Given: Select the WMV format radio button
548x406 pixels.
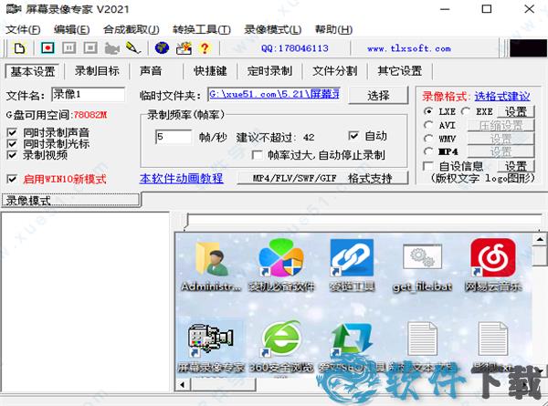Looking at the screenshot, I should click(x=428, y=139).
